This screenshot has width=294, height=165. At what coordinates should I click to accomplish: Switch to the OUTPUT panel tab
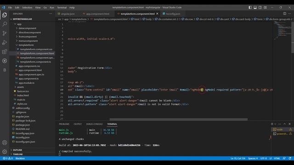tap(78, 124)
